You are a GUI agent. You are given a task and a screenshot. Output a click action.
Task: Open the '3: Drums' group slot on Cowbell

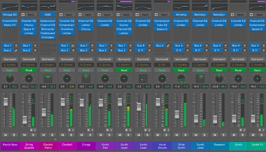(x=67, y=65)
